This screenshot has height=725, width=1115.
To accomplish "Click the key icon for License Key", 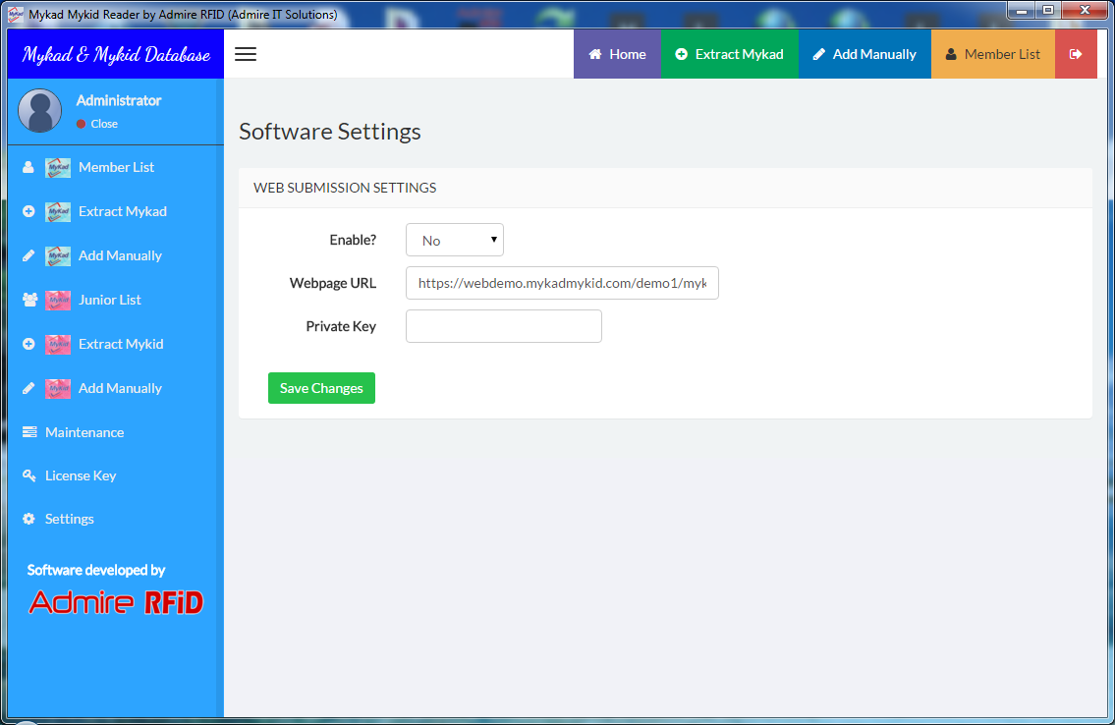I will (28, 475).
